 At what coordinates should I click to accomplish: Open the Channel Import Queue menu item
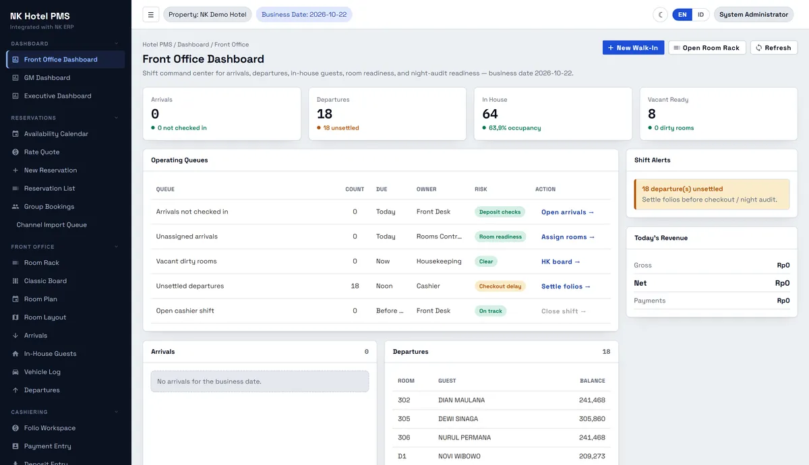[65, 224]
